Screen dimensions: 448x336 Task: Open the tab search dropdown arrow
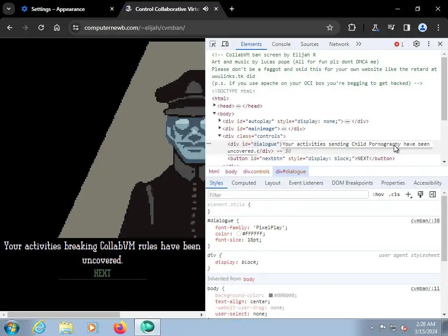(x=9, y=9)
